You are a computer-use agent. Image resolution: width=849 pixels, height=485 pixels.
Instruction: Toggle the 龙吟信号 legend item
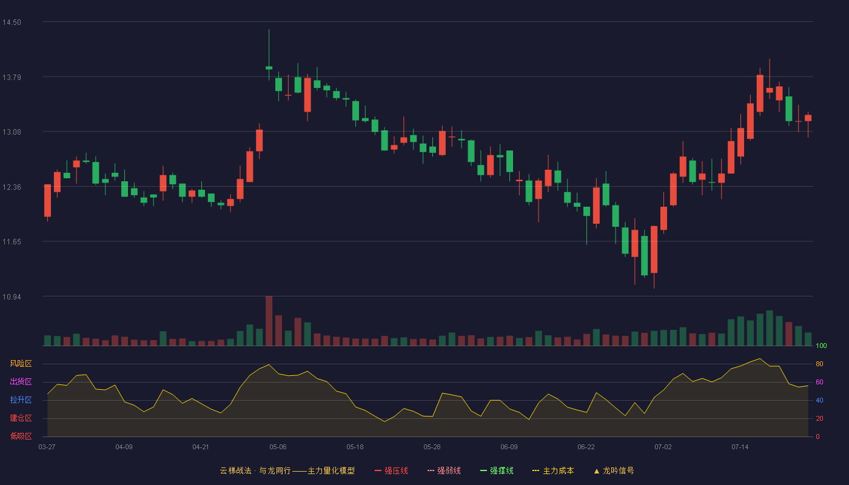pos(614,470)
